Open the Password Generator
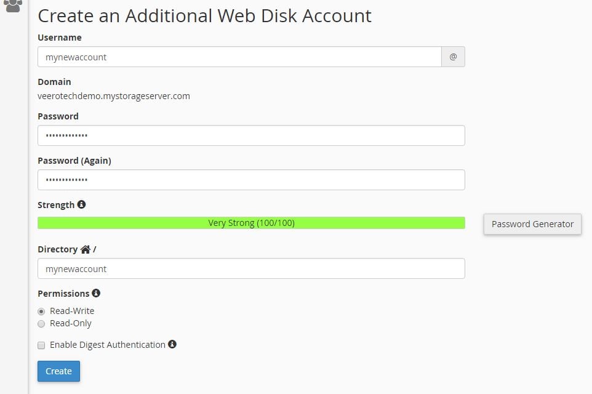 click(532, 224)
